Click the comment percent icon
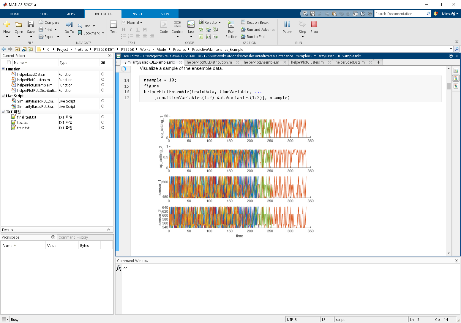The width and height of the screenshot is (461, 323). click(x=201, y=29)
